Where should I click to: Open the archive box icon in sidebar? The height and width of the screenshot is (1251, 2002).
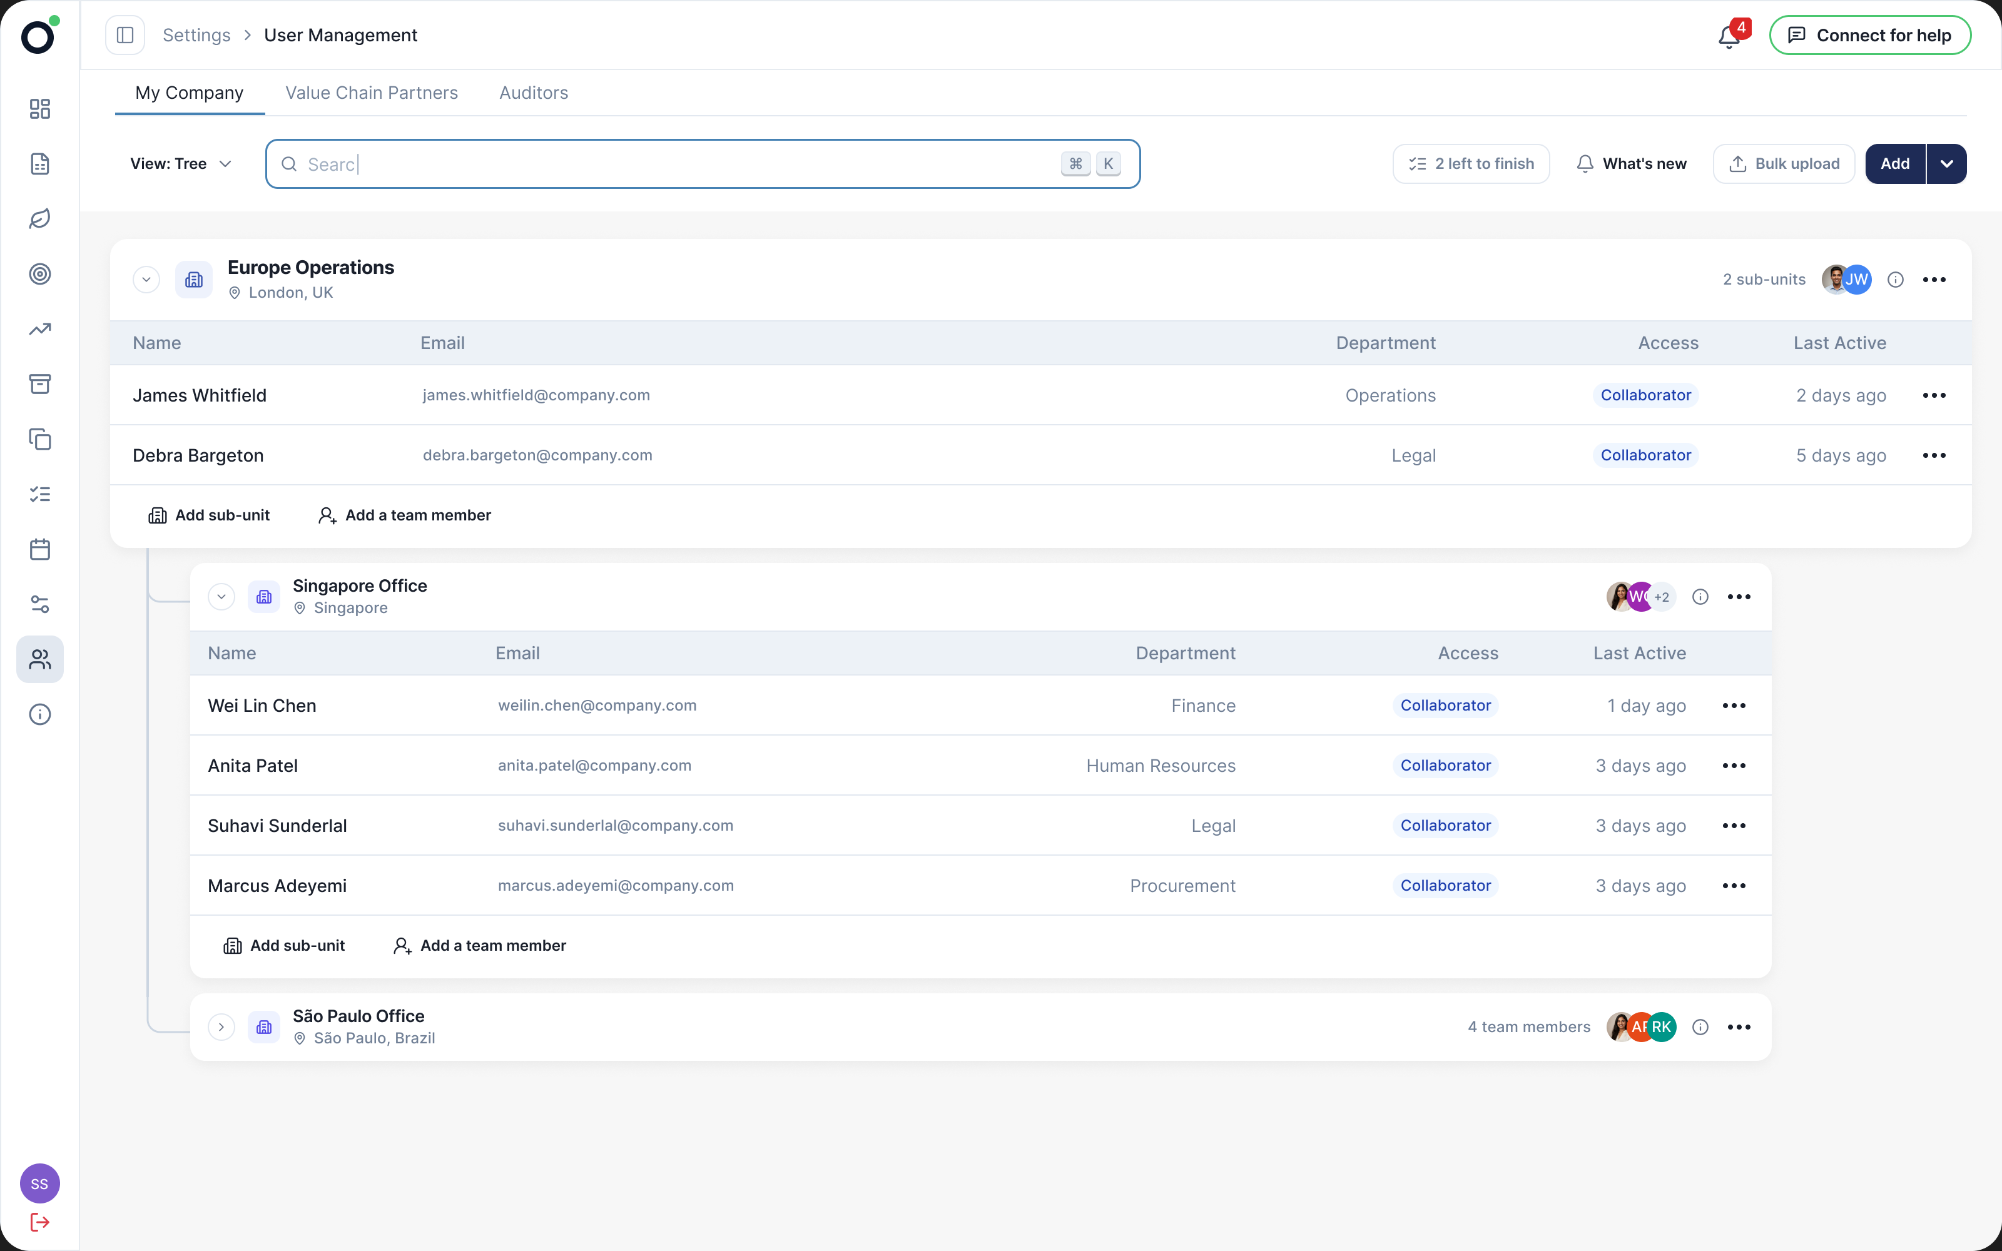point(39,384)
